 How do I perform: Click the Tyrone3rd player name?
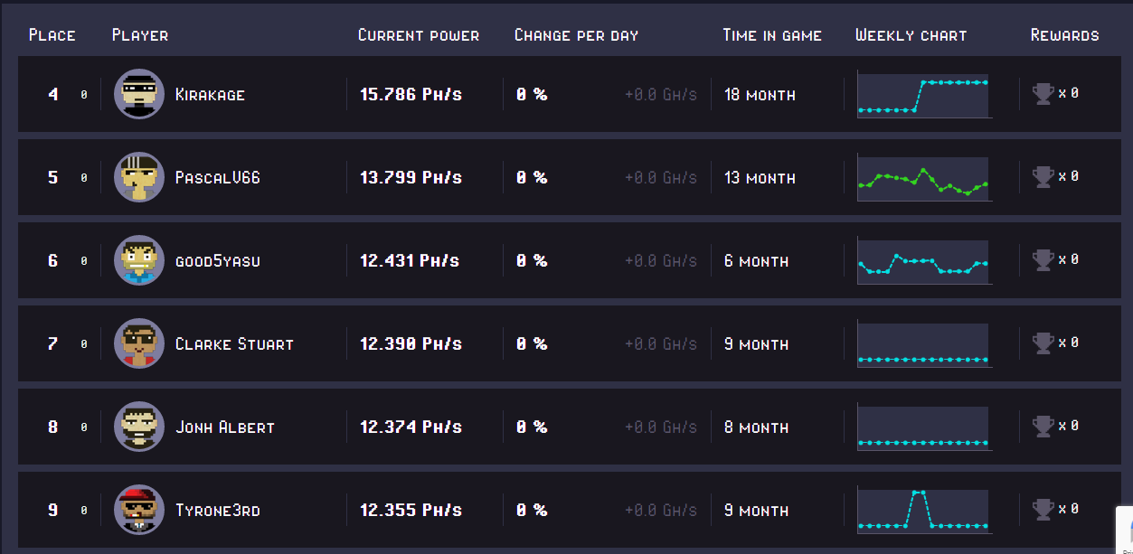[x=218, y=511]
